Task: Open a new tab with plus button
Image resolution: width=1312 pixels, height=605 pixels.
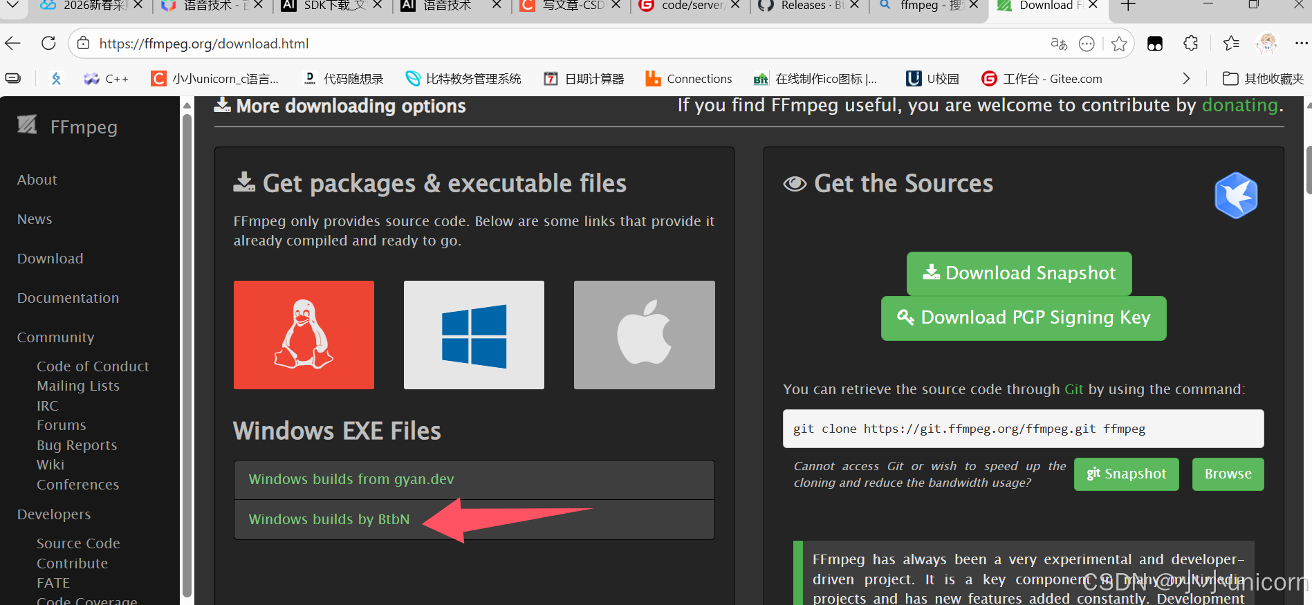Action: click(1128, 6)
